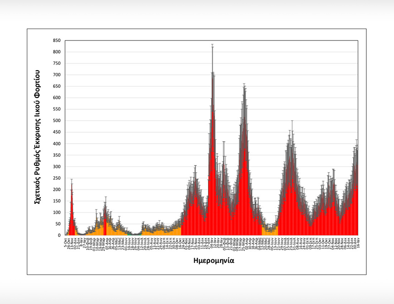394x304 pixels.
Task: Click the 400 y-axis tick label
Action: pos(57,144)
